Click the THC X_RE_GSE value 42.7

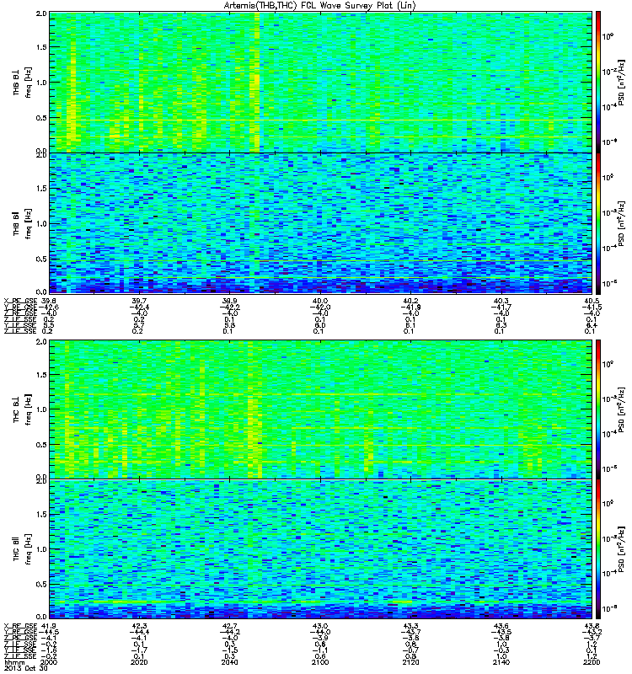pyautogui.click(x=229, y=626)
